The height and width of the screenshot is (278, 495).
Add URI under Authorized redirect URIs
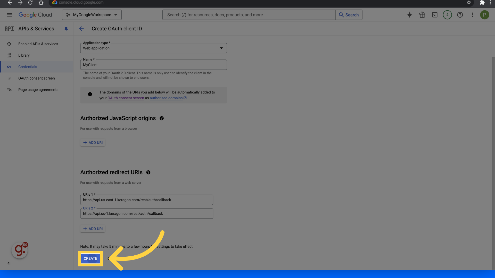pyautogui.click(x=93, y=229)
